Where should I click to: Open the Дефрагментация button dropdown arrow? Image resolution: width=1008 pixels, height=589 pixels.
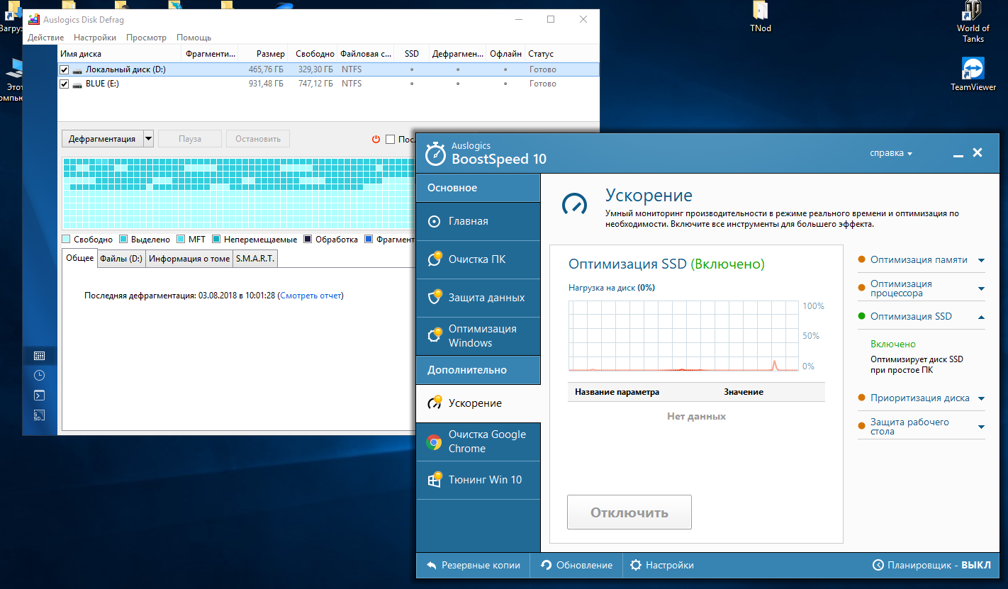coord(148,139)
